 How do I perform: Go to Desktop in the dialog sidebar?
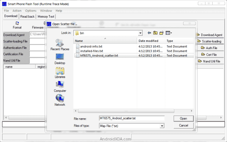point(60,59)
